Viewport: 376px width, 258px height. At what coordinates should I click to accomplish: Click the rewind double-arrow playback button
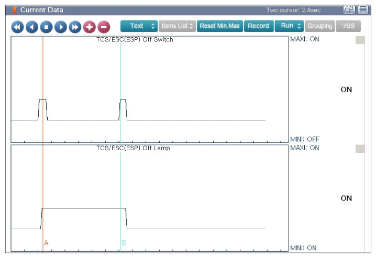17,27
